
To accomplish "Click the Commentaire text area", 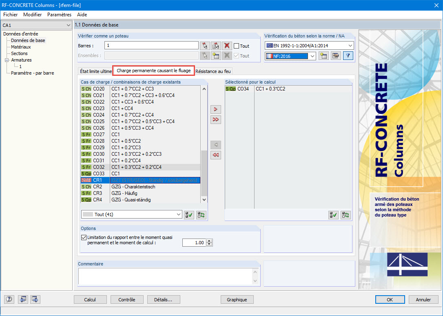I will coord(166,276).
